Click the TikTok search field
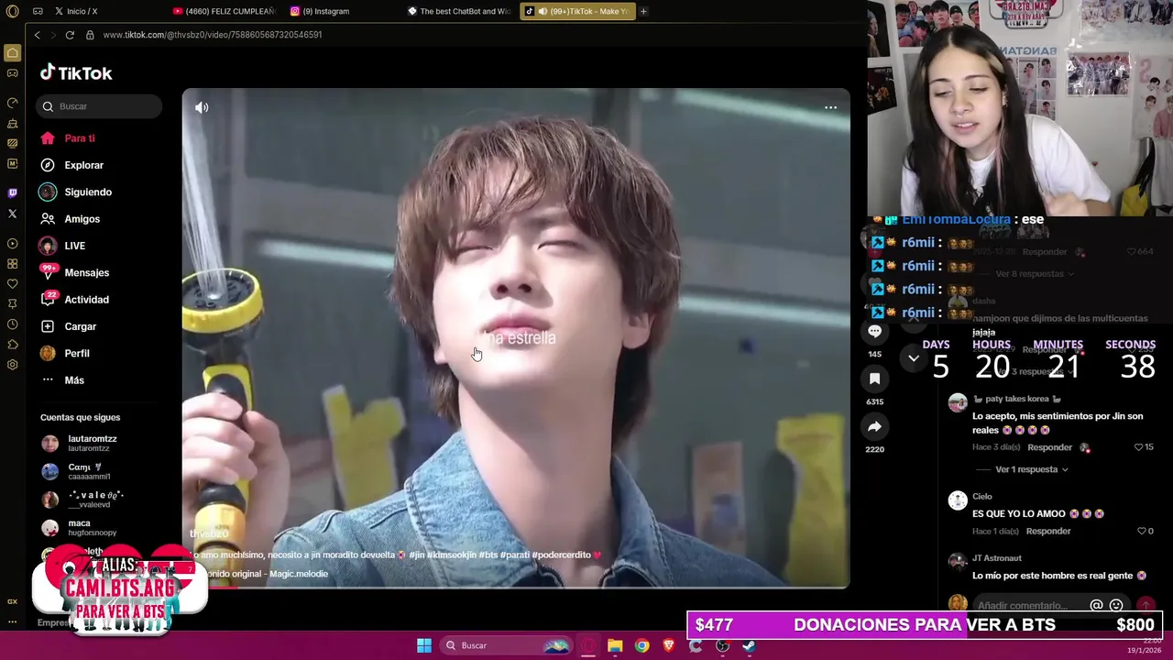The width and height of the screenshot is (1173, 660). [x=99, y=106]
